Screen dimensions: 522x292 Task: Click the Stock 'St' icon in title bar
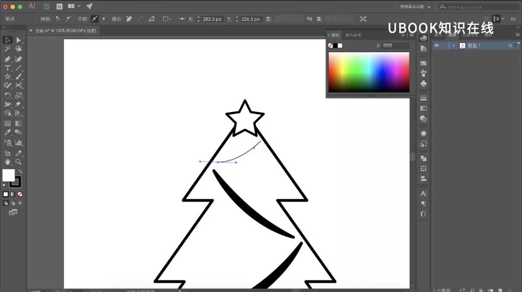[x=59, y=6]
